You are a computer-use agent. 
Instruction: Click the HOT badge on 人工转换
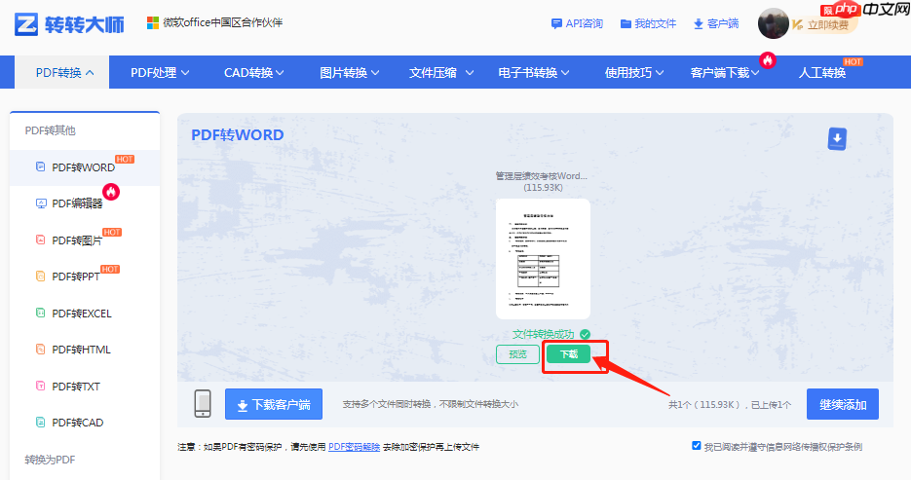click(x=853, y=61)
